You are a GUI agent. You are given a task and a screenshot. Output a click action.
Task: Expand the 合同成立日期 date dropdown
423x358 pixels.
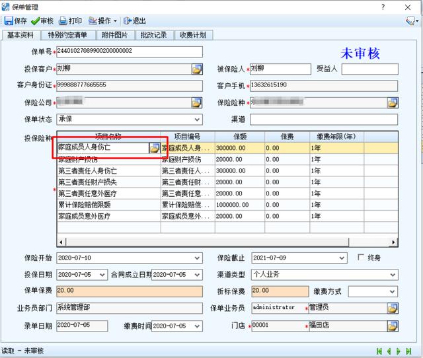pyautogui.click(x=197, y=275)
